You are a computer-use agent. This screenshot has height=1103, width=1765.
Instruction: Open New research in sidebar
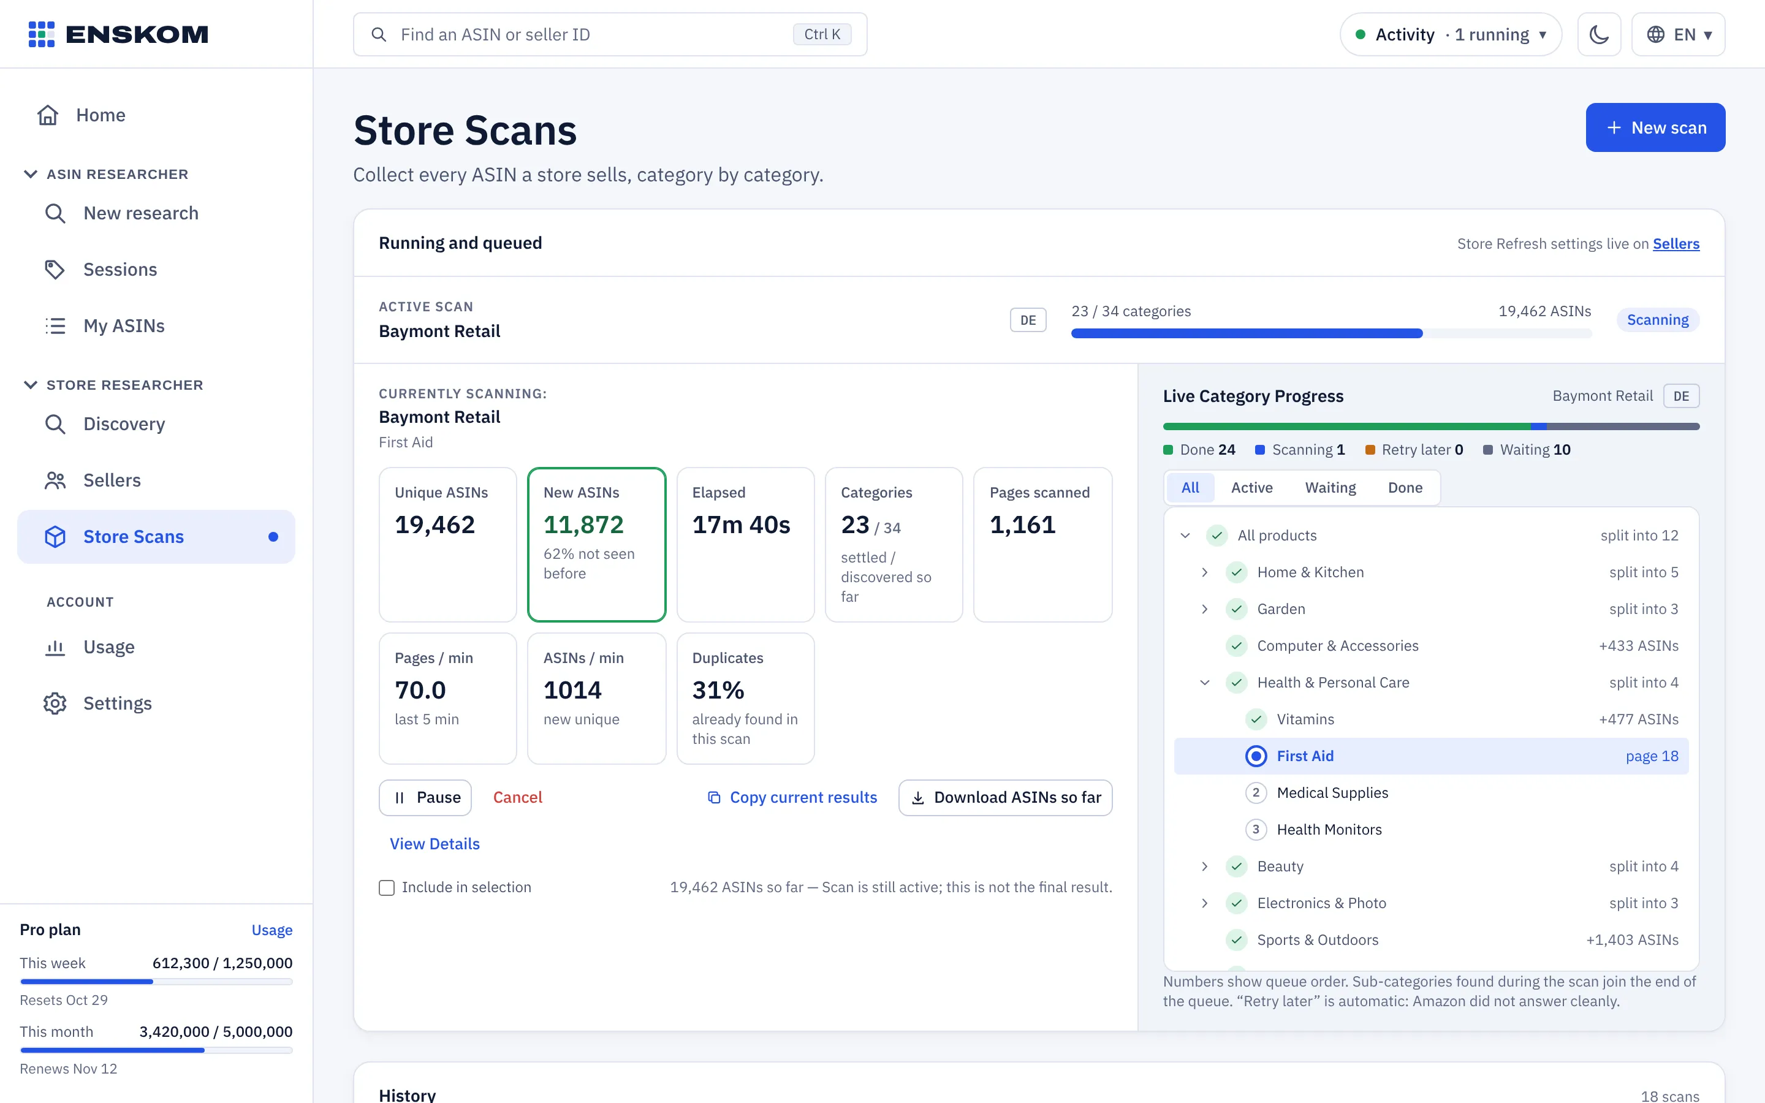pos(156,213)
